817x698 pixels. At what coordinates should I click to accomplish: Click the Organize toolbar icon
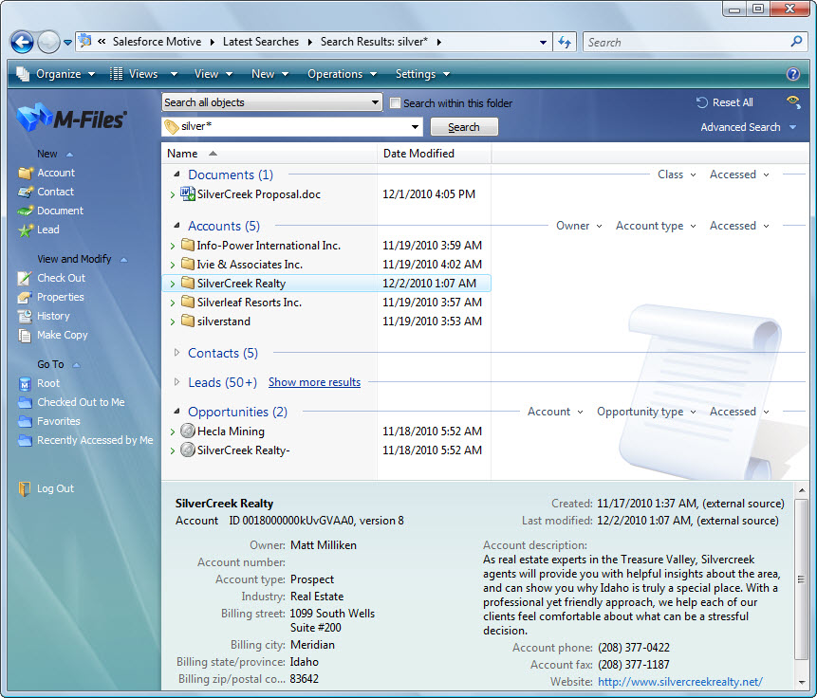coord(23,74)
